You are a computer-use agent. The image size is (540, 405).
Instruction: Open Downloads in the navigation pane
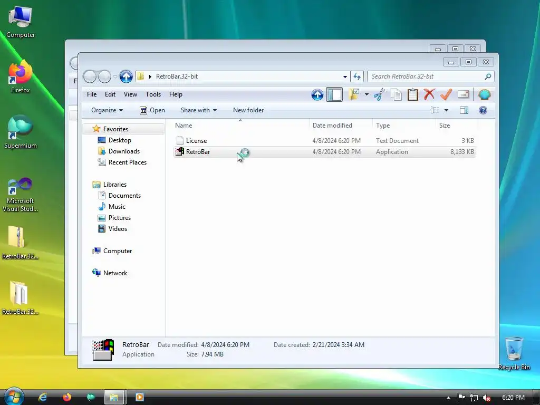point(124,151)
